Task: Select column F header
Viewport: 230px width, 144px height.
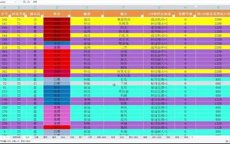Action: coord(124,7)
